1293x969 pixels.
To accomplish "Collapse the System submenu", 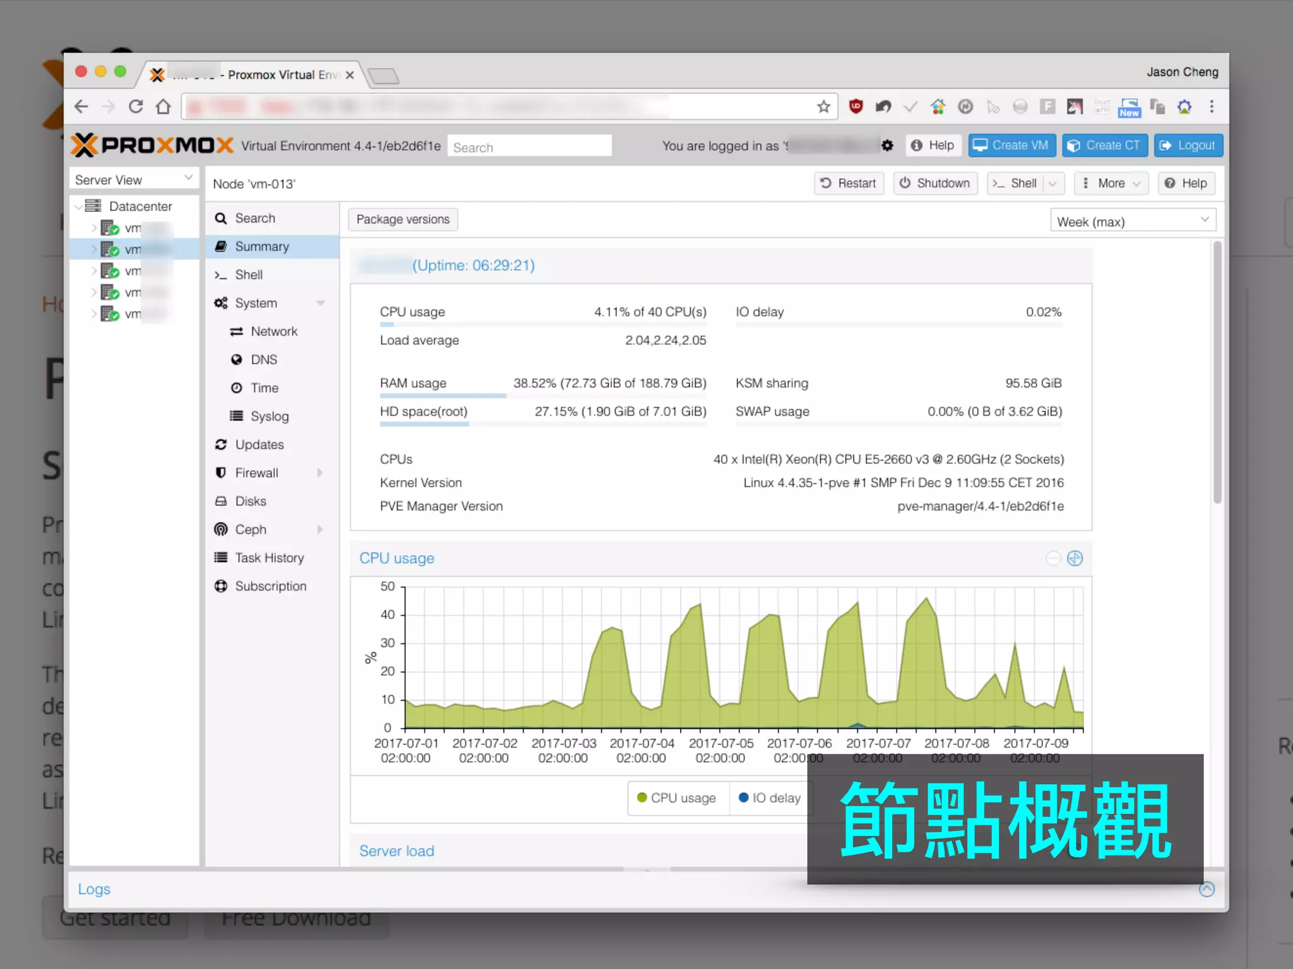I will click(x=321, y=303).
